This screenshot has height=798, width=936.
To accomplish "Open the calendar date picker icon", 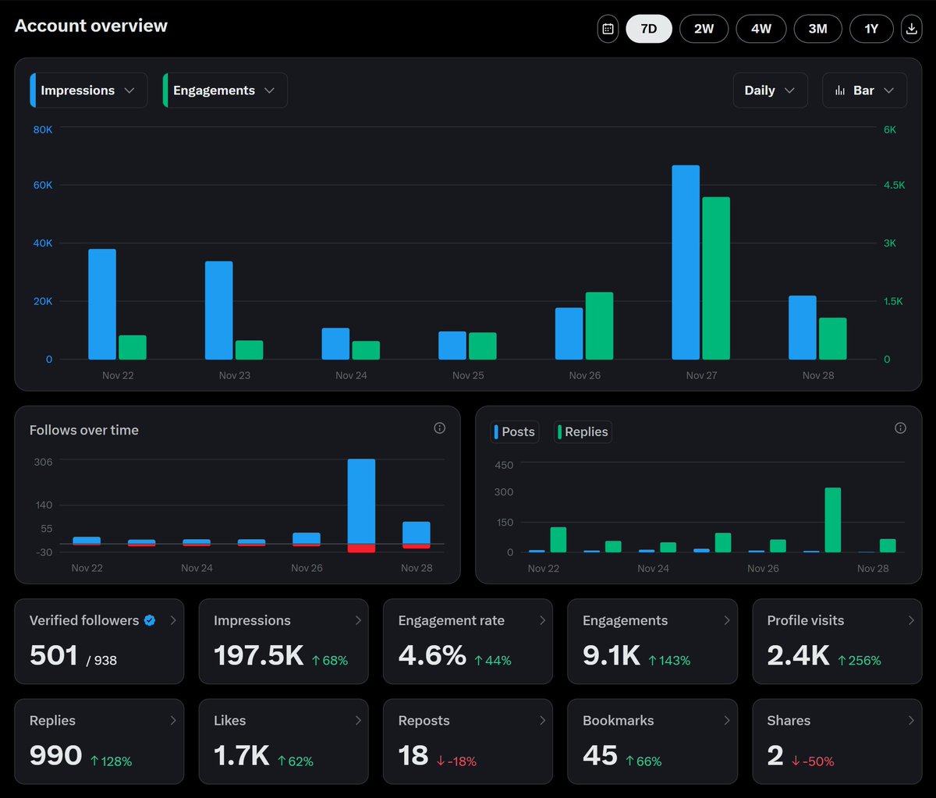I will 608,29.
